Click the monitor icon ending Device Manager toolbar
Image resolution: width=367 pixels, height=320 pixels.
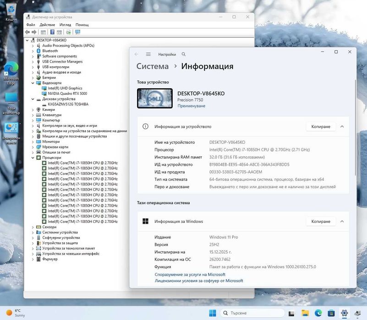(78, 32)
